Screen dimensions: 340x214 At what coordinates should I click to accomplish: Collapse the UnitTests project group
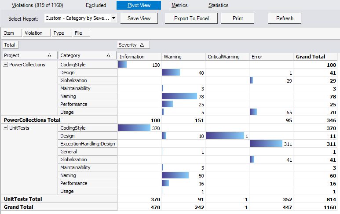[6, 128]
